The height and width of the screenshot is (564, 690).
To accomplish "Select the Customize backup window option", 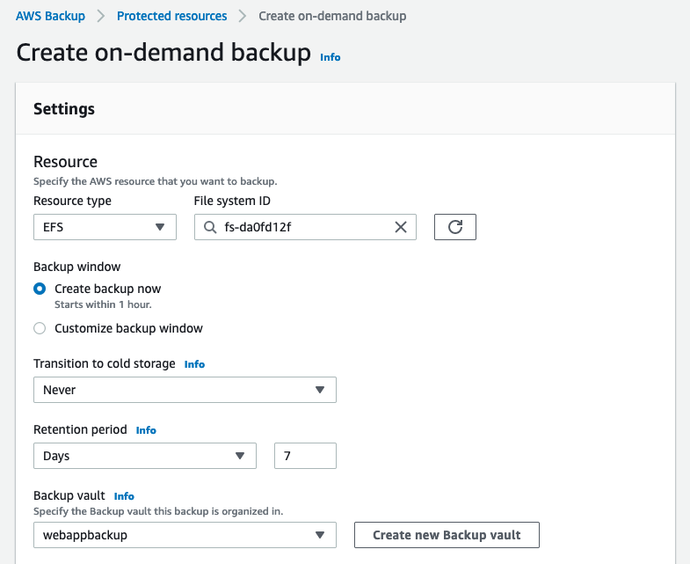I will point(40,328).
